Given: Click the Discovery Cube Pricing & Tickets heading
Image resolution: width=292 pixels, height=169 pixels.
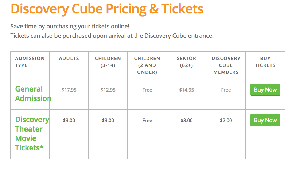Looking at the screenshot, I should tap(107, 9).
